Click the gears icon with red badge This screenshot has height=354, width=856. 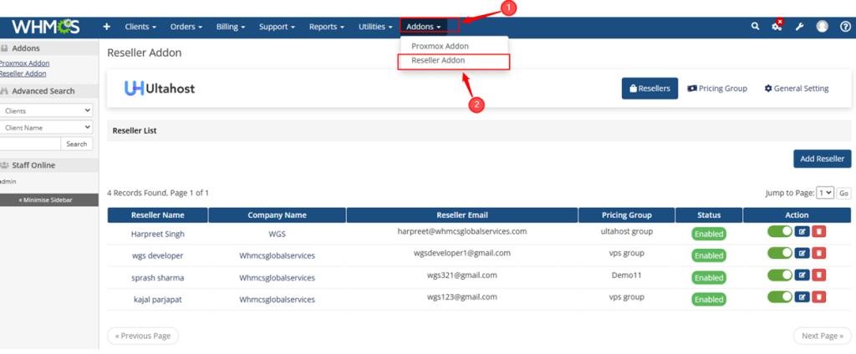click(777, 27)
